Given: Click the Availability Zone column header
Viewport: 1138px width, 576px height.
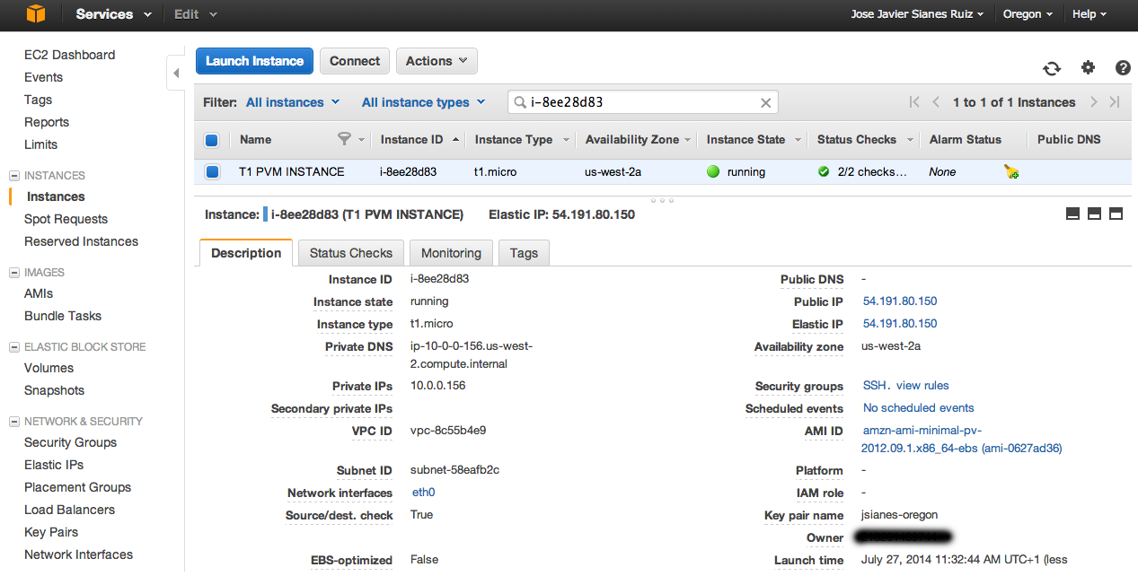Looking at the screenshot, I should pos(632,140).
